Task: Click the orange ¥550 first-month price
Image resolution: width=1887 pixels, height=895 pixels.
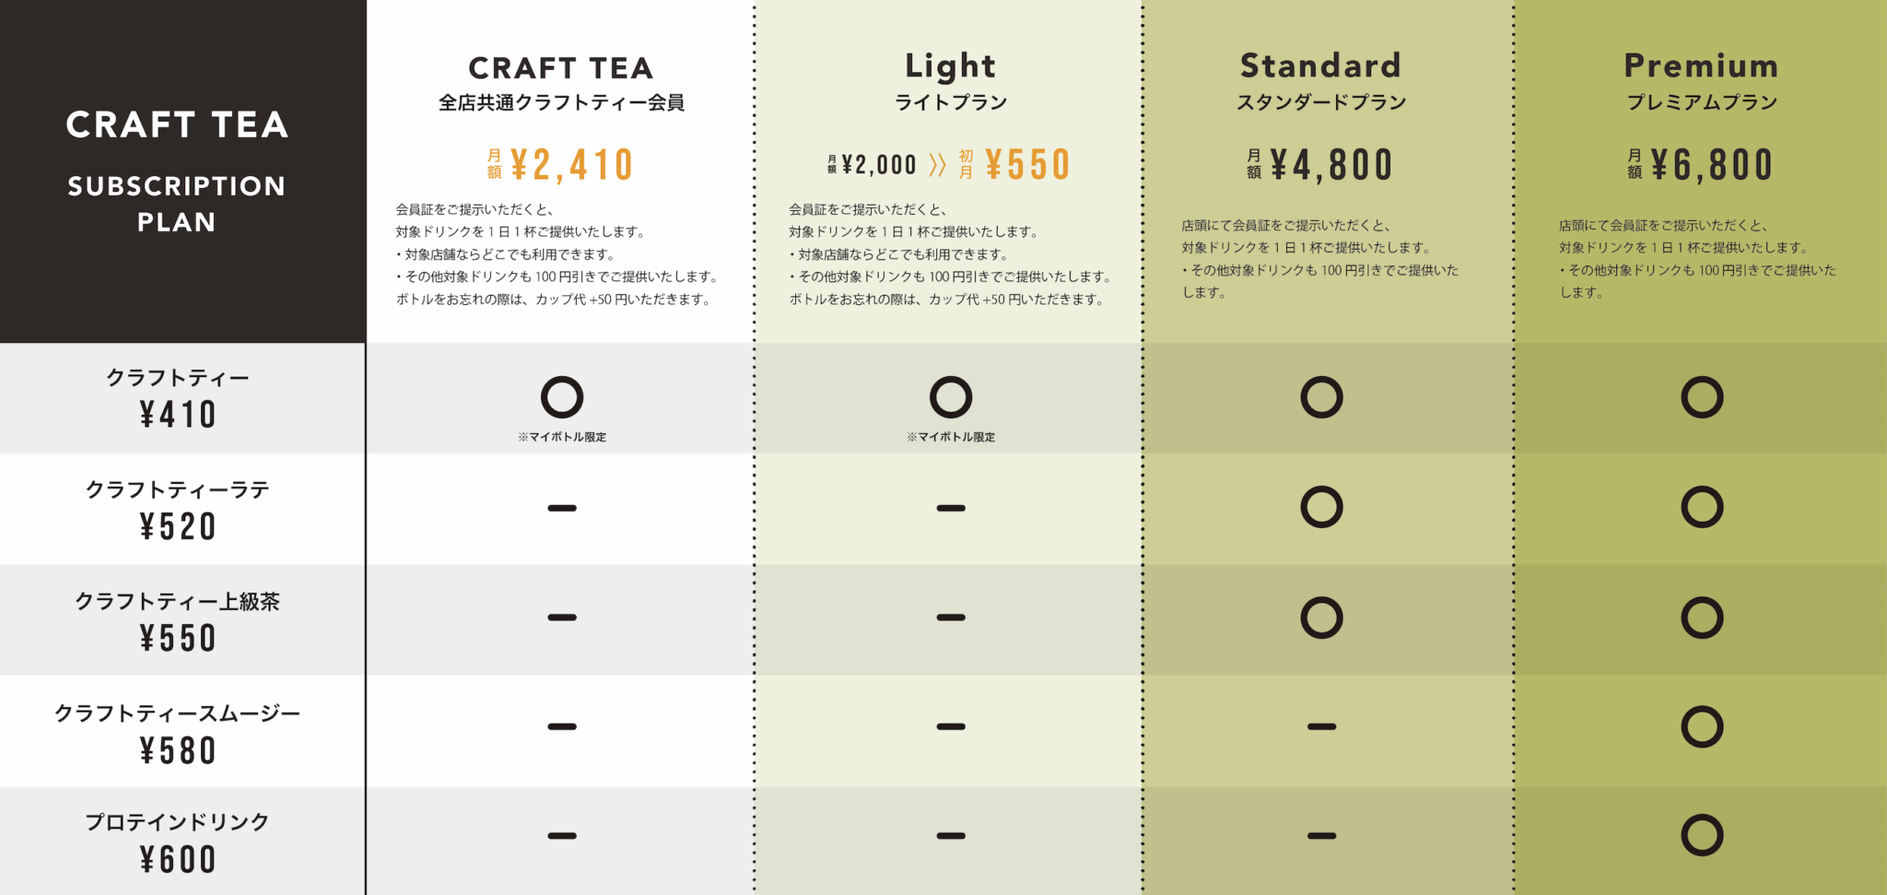Action: (x=1027, y=166)
